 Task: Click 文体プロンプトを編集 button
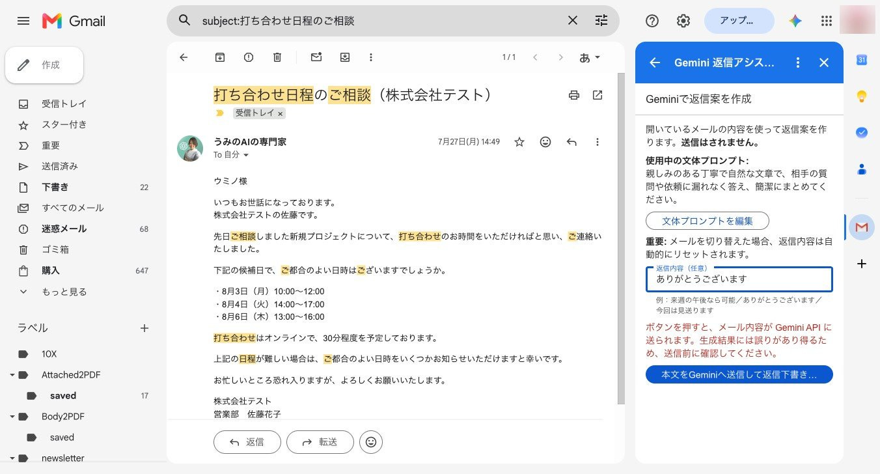click(708, 220)
